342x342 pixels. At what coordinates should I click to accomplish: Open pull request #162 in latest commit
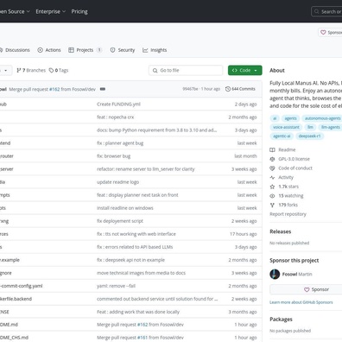coord(54,89)
